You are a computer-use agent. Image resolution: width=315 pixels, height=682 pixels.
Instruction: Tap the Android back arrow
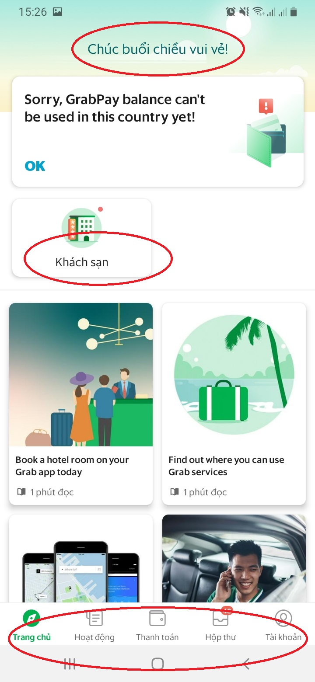(246, 664)
